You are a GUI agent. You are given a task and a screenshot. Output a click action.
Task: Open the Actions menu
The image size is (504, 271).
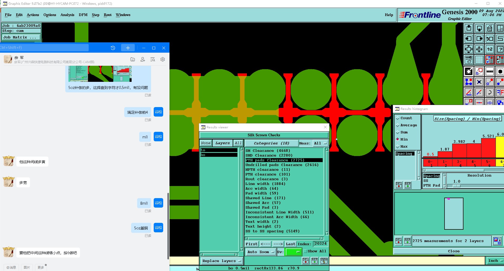tap(33, 15)
